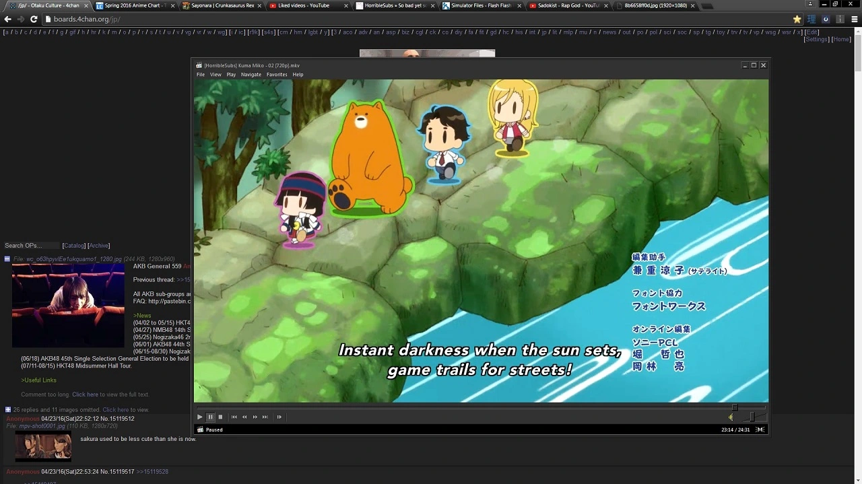Viewport: 862px width, 484px height.
Task: Switch to Liked videos YouTube tab
Action: pyautogui.click(x=307, y=5)
